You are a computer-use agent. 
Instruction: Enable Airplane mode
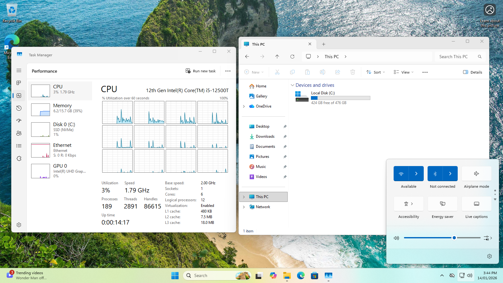(x=476, y=174)
